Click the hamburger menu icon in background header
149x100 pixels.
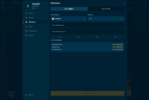10,3
